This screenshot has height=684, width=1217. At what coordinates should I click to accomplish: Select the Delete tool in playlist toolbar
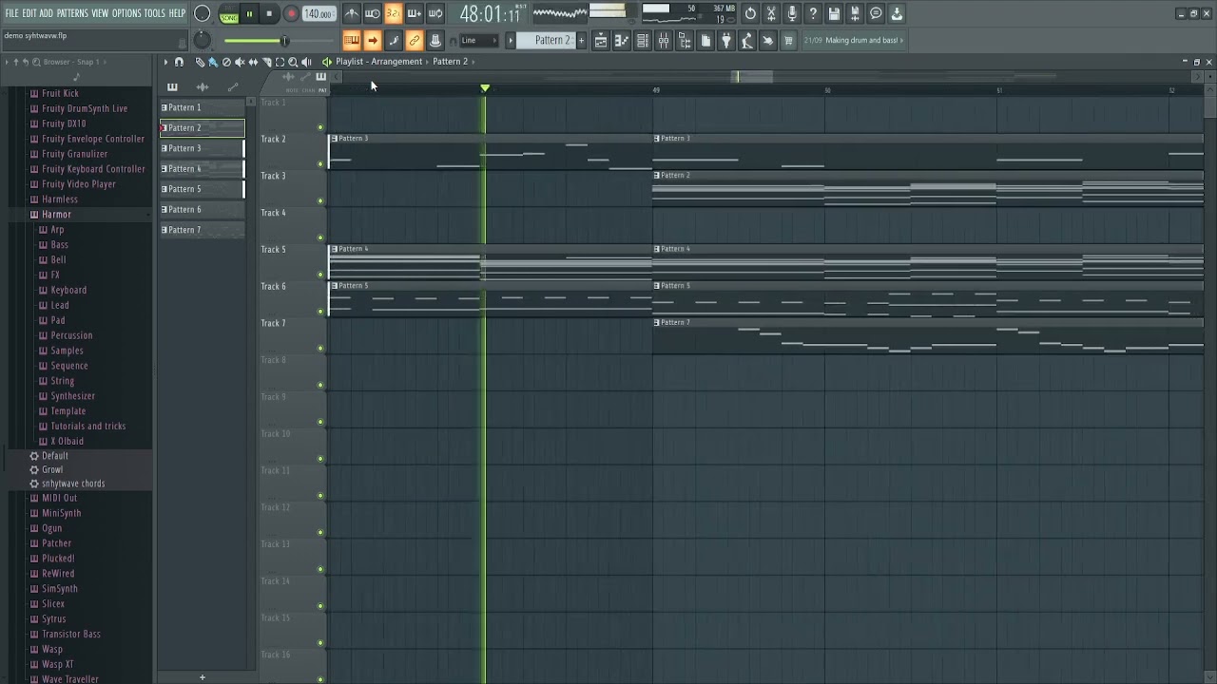point(226,62)
